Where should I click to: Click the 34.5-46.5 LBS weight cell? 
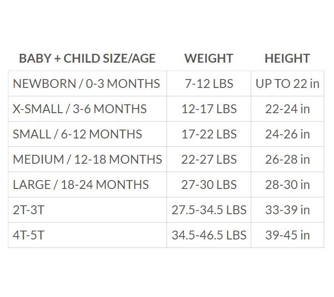209,235
